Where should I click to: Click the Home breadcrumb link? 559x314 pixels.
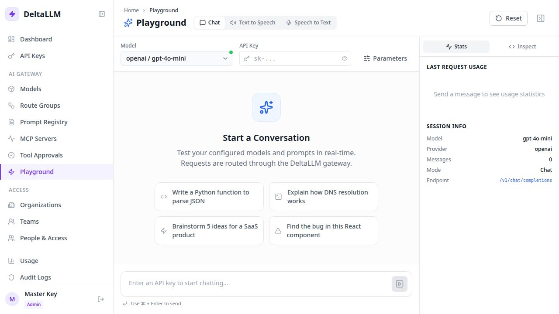click(131, 10)
